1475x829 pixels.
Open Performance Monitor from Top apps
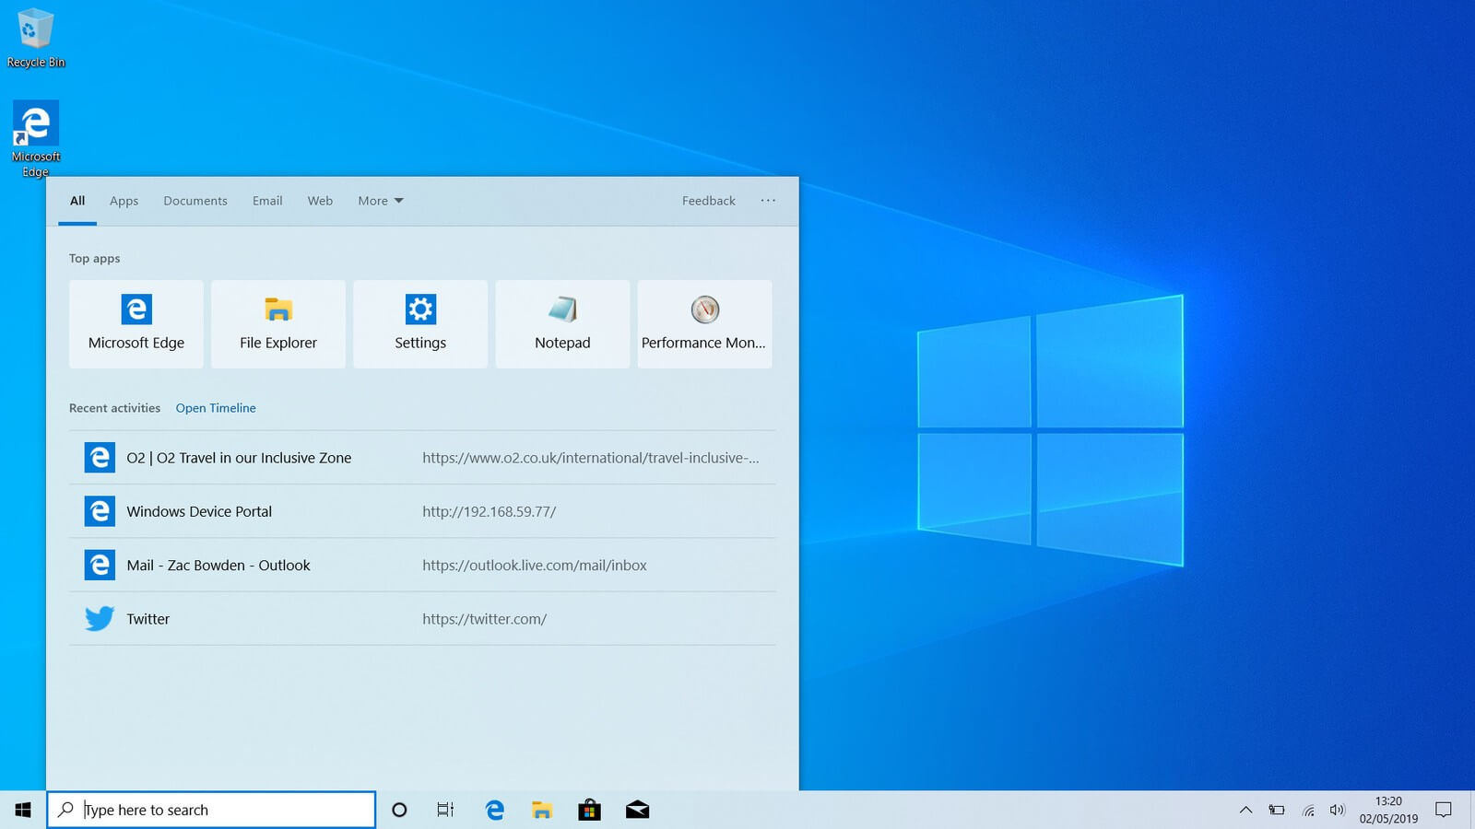[x=703, y=323]
